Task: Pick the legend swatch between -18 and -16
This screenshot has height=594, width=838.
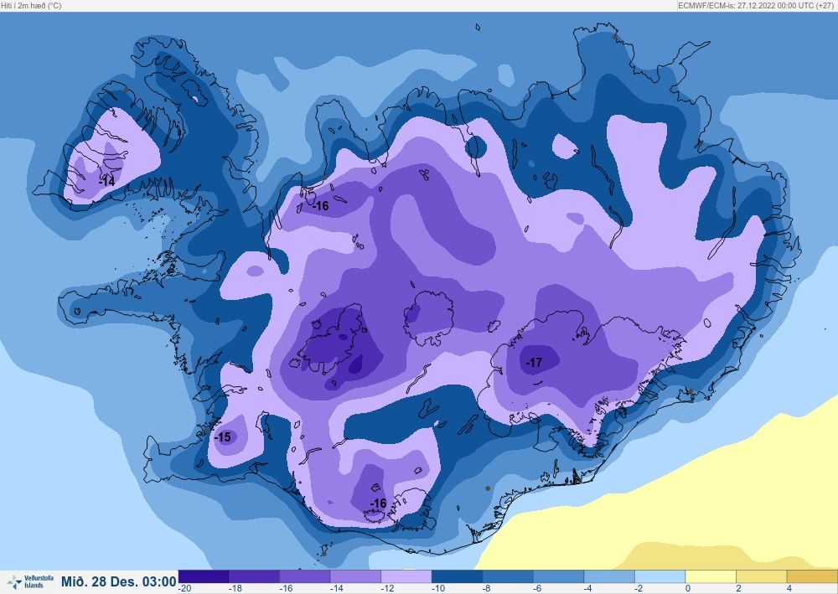Action: (255, 577)
